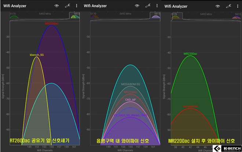Click the -60 dBm tick in middle graph

(x=88, y=83)
